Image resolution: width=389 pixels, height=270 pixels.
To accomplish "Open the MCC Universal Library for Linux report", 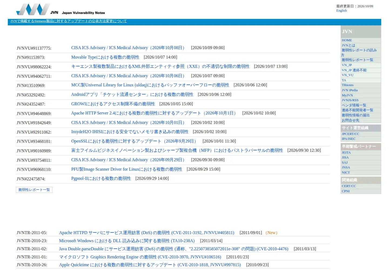I will [x=150, y=85].
